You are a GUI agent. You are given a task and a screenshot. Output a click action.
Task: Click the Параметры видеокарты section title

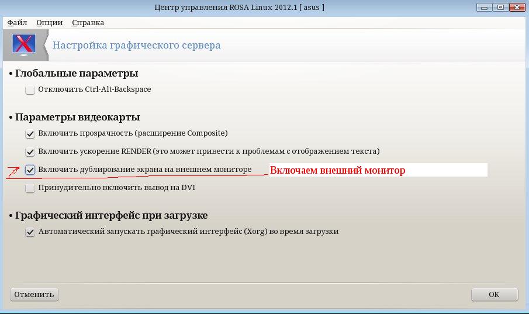click(77, 117)
